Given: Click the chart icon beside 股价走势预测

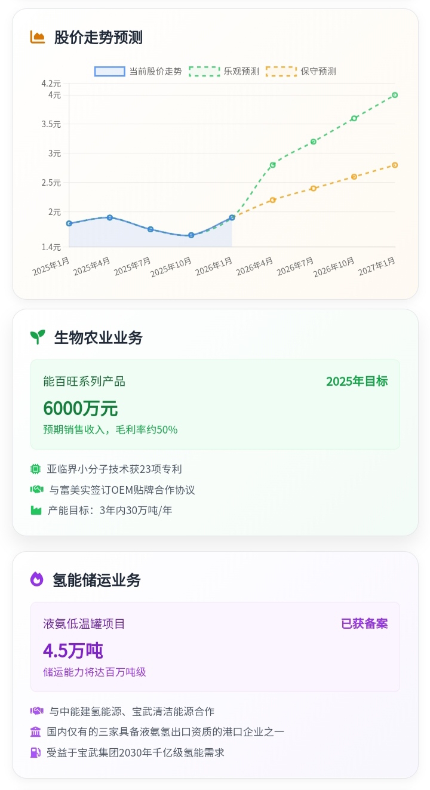Looking at the screenshot, I should [38, 38].
